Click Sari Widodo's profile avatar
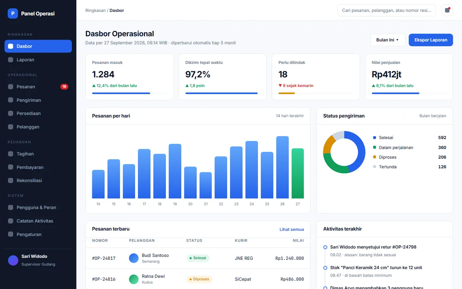 13,260
